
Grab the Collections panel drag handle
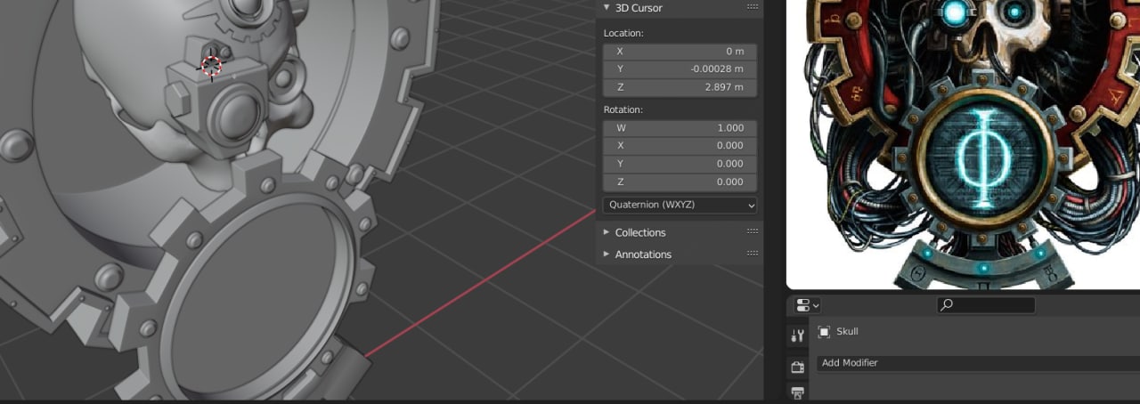752,232
